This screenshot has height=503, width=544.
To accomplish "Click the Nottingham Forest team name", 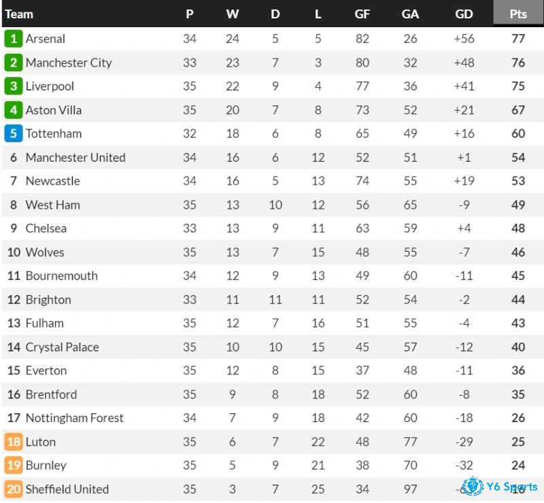I will click(75, 418).
